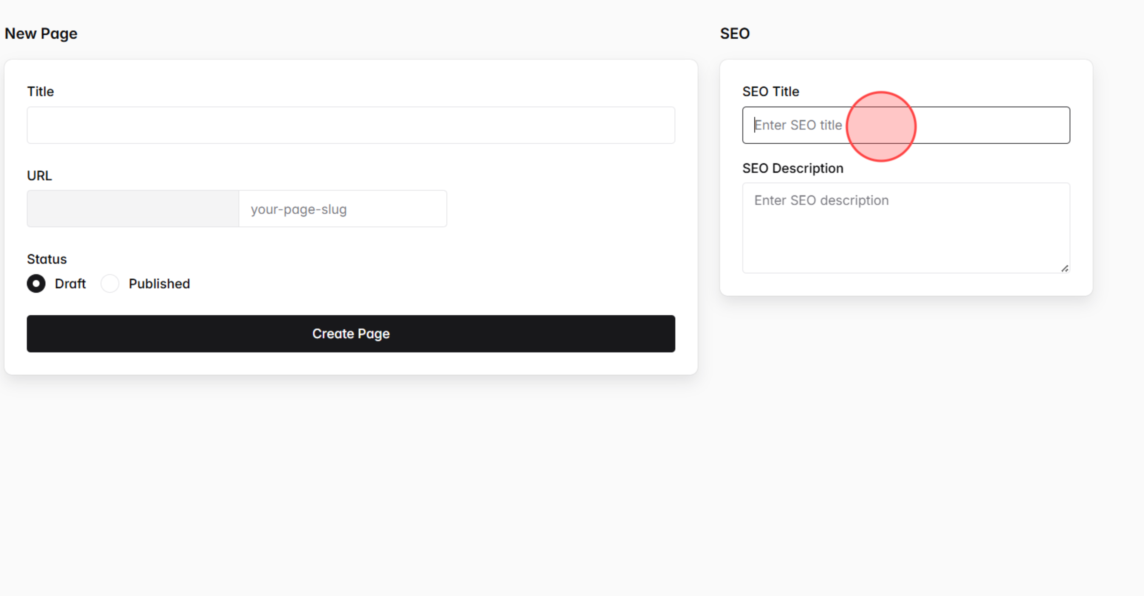Click the SEO Title label
The height and width of the screenshot is (596, 1144).
[771, 91]
